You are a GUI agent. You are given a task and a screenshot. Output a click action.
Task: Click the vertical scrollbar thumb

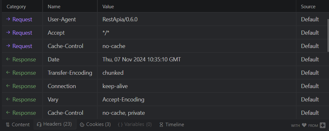328,35
